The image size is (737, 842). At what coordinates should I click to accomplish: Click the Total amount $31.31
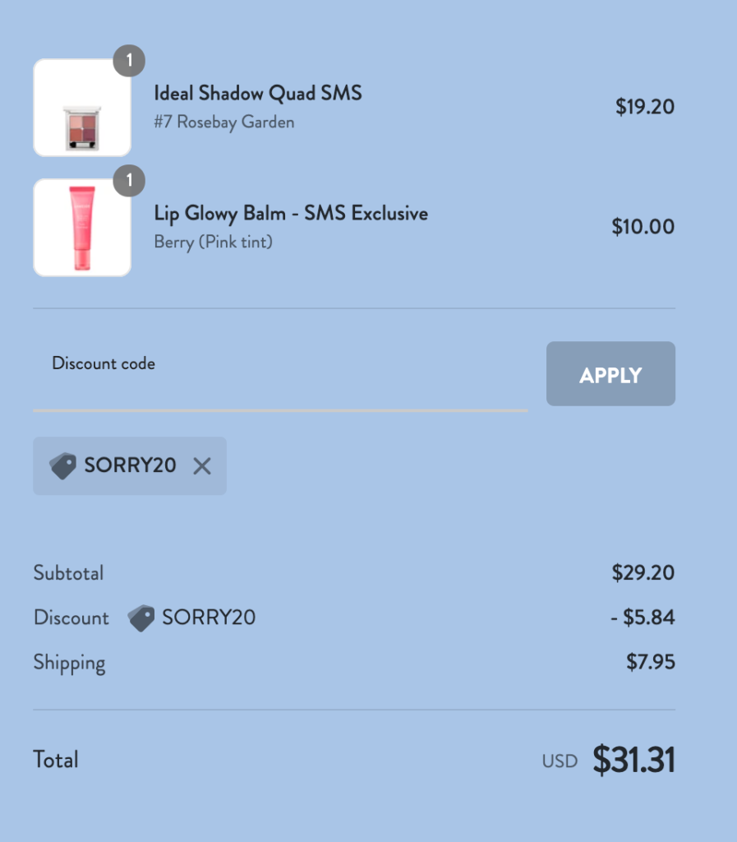(x=633, y=761)
